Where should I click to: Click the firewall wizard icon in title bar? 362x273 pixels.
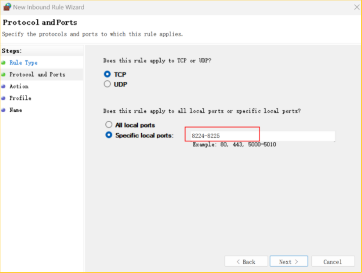[x=7, y=7]
